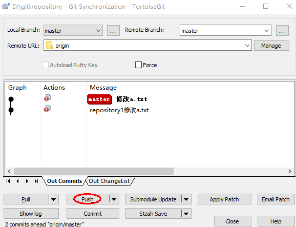Click the graph node of repository1 commit
296x227 pixels.
[x=11, y=110]
